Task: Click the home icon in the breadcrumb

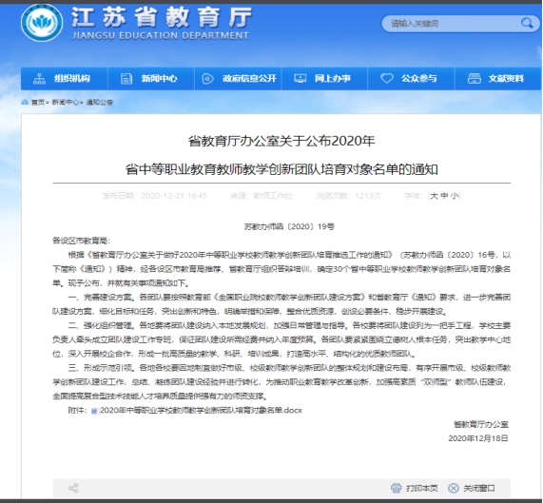Action: (25, 102)
